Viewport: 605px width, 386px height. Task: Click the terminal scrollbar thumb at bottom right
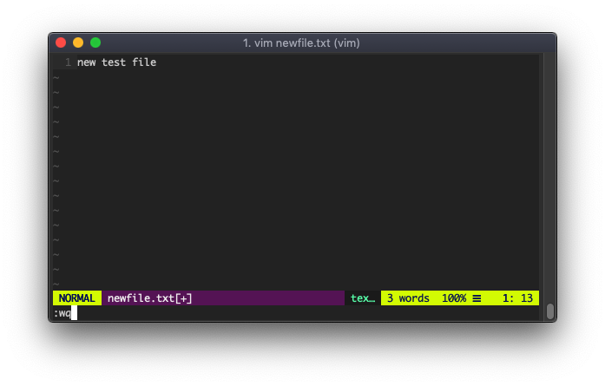tap(550, 311)
